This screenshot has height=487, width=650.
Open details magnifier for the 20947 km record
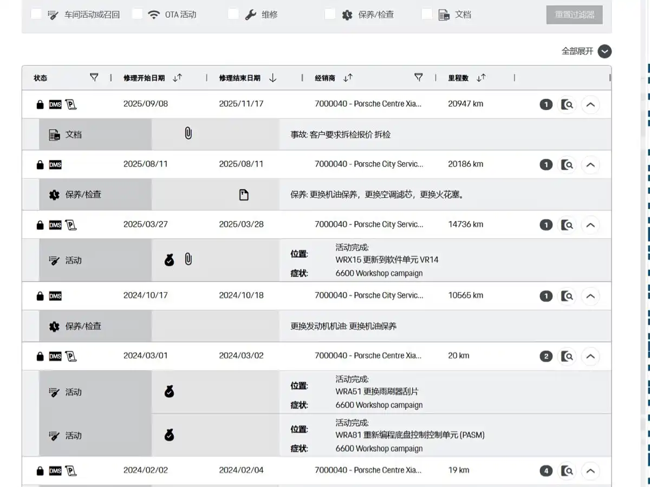point(567,104)
